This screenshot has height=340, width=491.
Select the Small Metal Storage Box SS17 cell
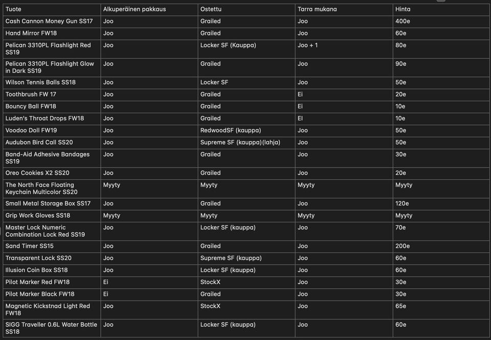[48, 203]
